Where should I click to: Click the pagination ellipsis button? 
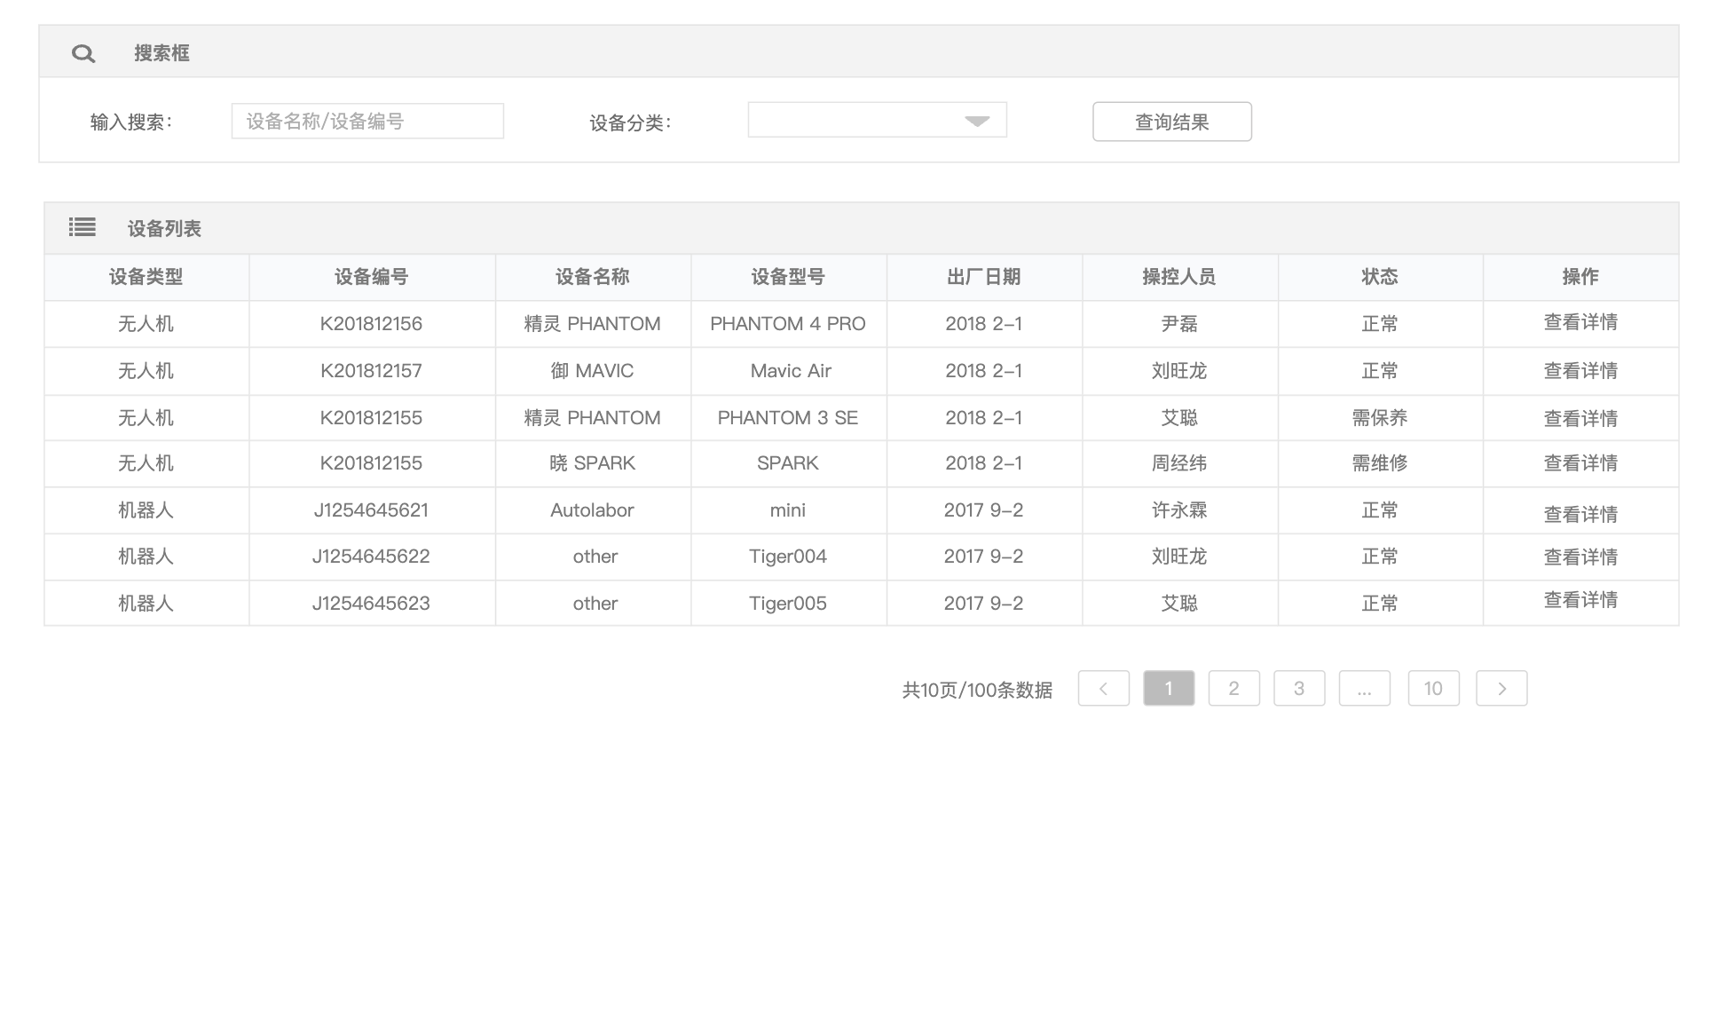[1364, 689]
